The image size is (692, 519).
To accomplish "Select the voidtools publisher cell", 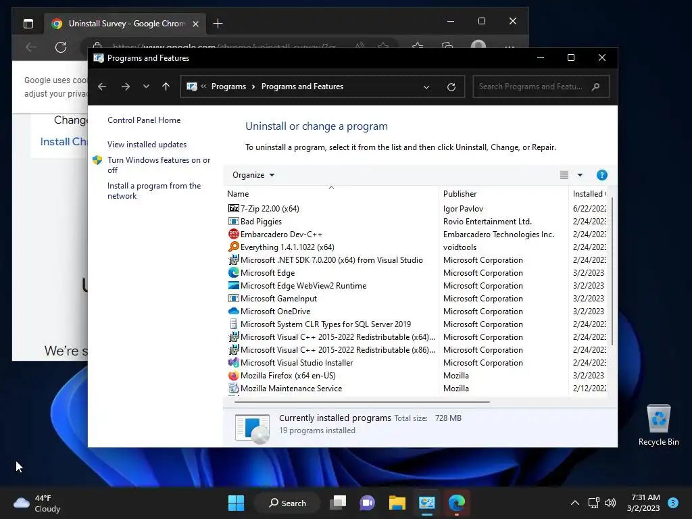I will 460,247.
